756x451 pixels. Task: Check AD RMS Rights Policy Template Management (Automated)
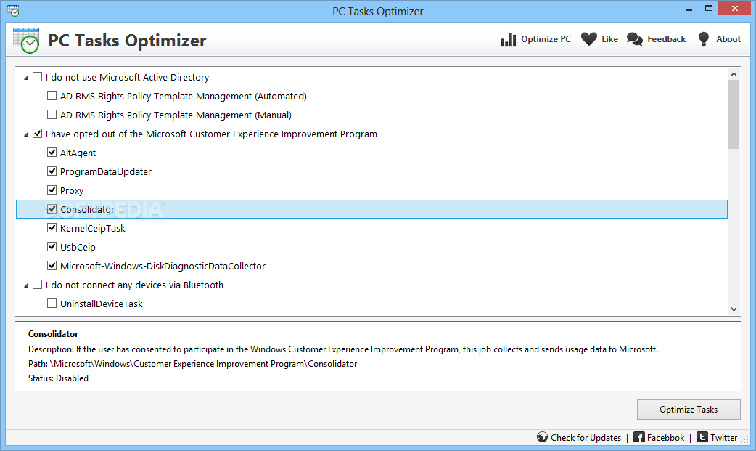52,96
